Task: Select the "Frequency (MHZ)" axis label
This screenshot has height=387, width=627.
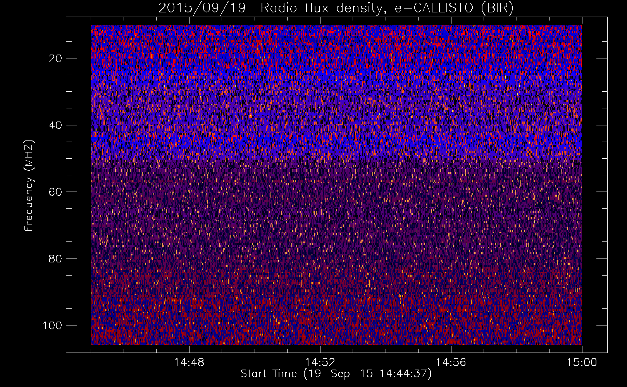Action: [29, 186]
